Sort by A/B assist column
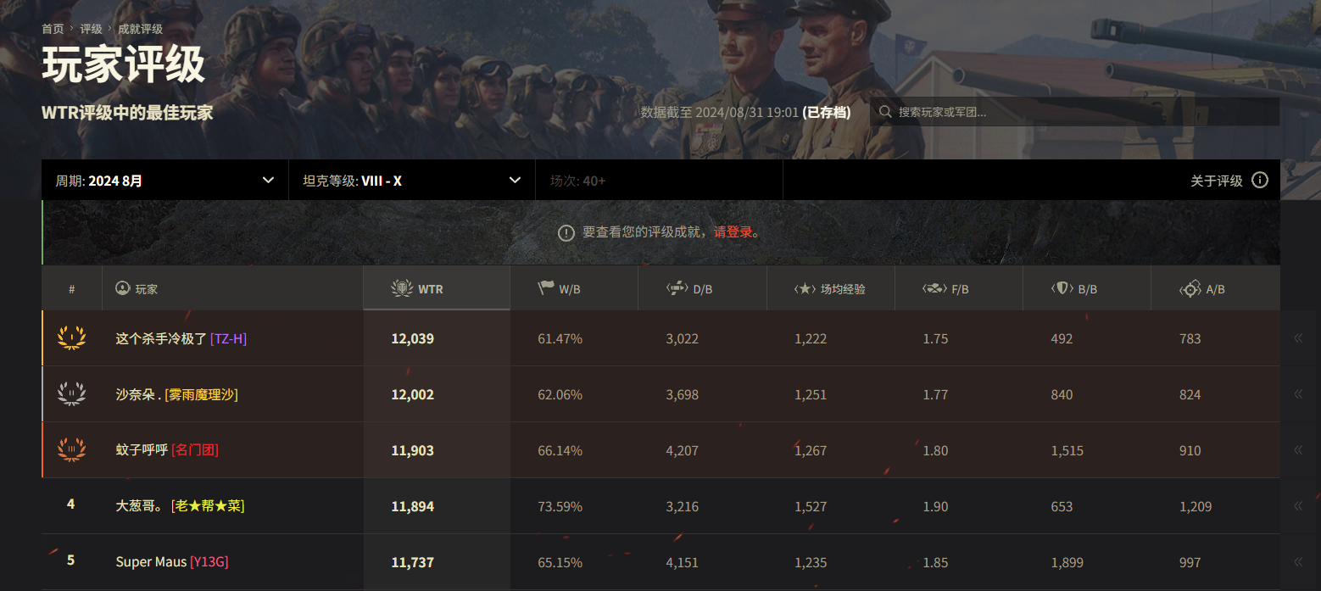The image size is (1321, 591). click(1214, 289)
